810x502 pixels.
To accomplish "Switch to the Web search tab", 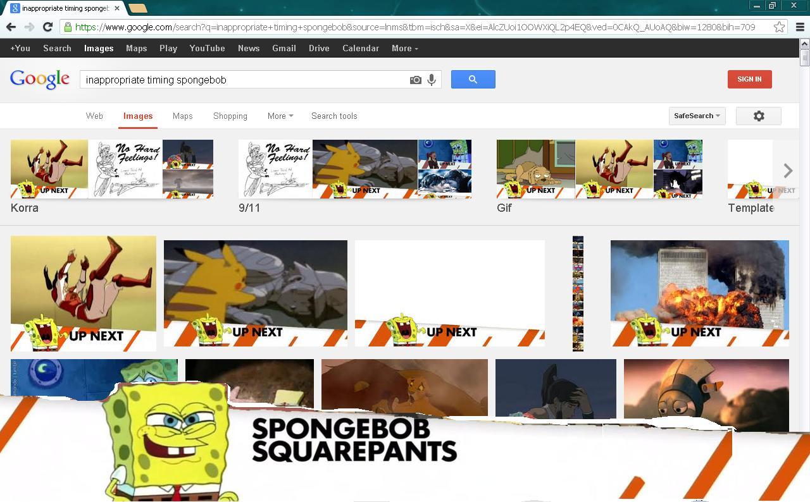I will [94, 116].
